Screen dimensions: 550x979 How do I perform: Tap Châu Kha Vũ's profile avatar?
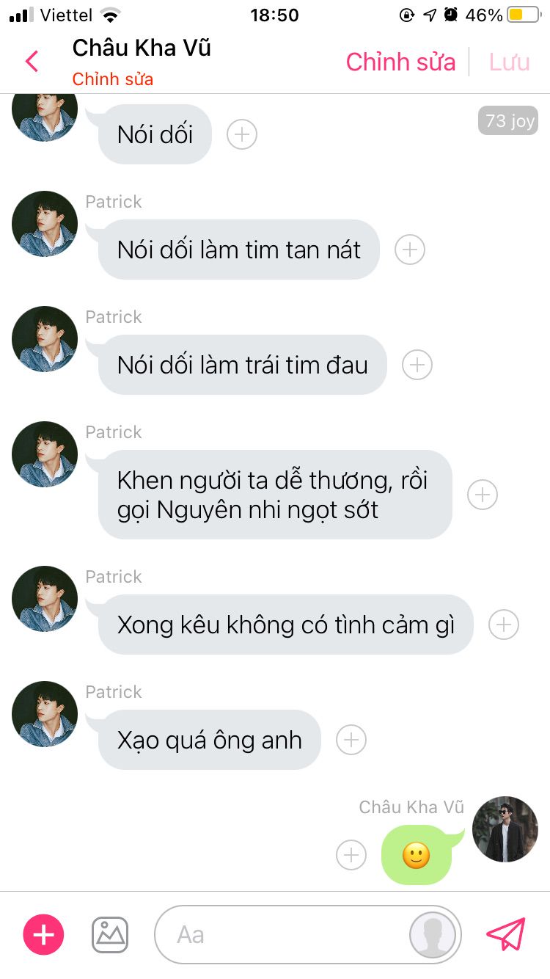tap(505, 829)
